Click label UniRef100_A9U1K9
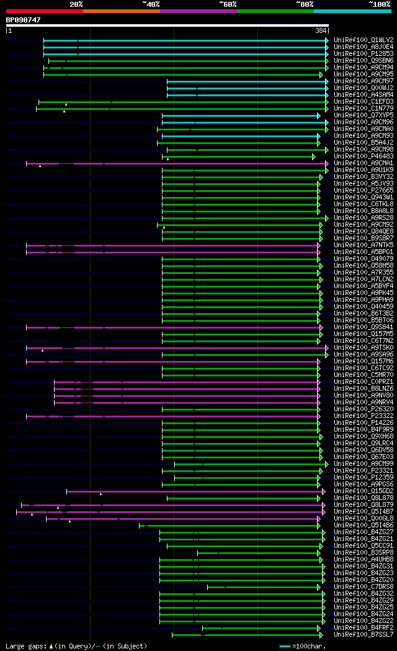Screen dimensions: 397x651 coord(364,170)
